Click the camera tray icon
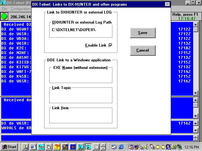The height and width of the screenshot is (151, 202). click(x=168, y=147)
